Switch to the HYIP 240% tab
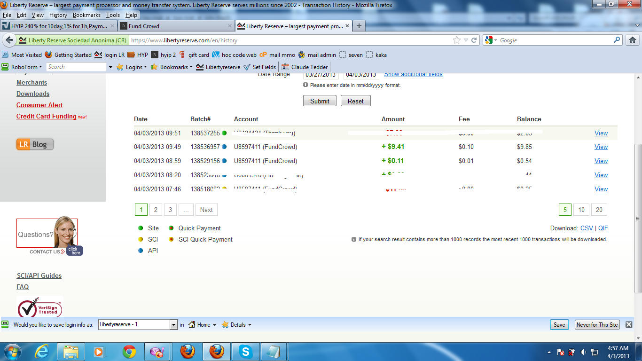The width and height of the screenshot is (642, 361). [58, 26]
